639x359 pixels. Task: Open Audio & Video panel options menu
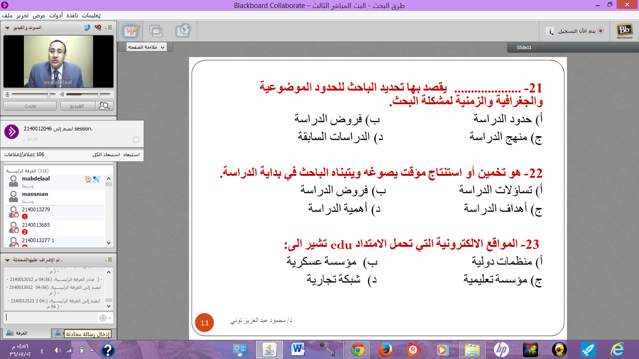109,28
